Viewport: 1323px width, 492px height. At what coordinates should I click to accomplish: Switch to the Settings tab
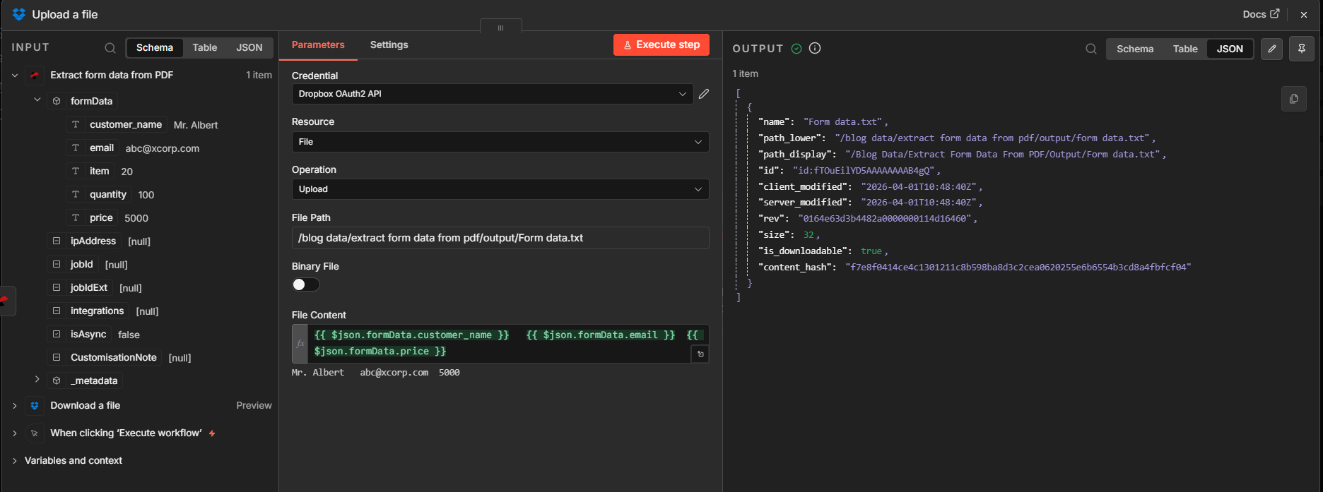coord(389,44)
